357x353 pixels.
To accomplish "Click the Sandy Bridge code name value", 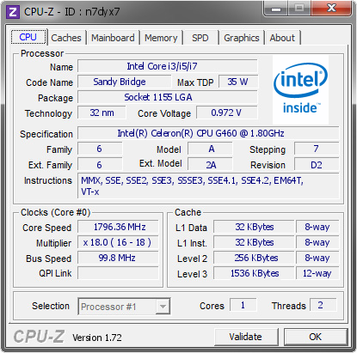I will 125,82.
